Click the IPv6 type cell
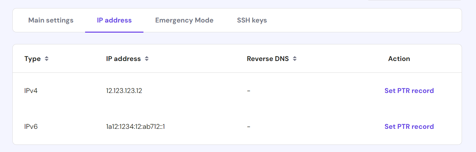 [x=31, y=127]
